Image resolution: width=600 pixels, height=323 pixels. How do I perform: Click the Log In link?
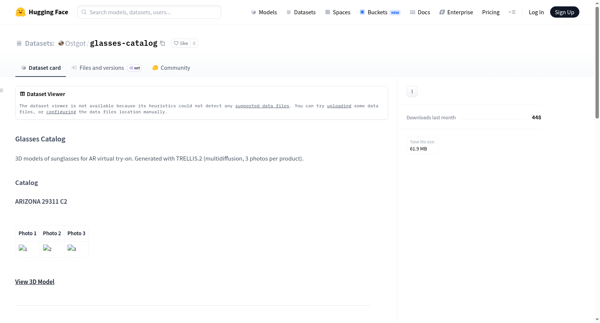[x=536, y=12]
